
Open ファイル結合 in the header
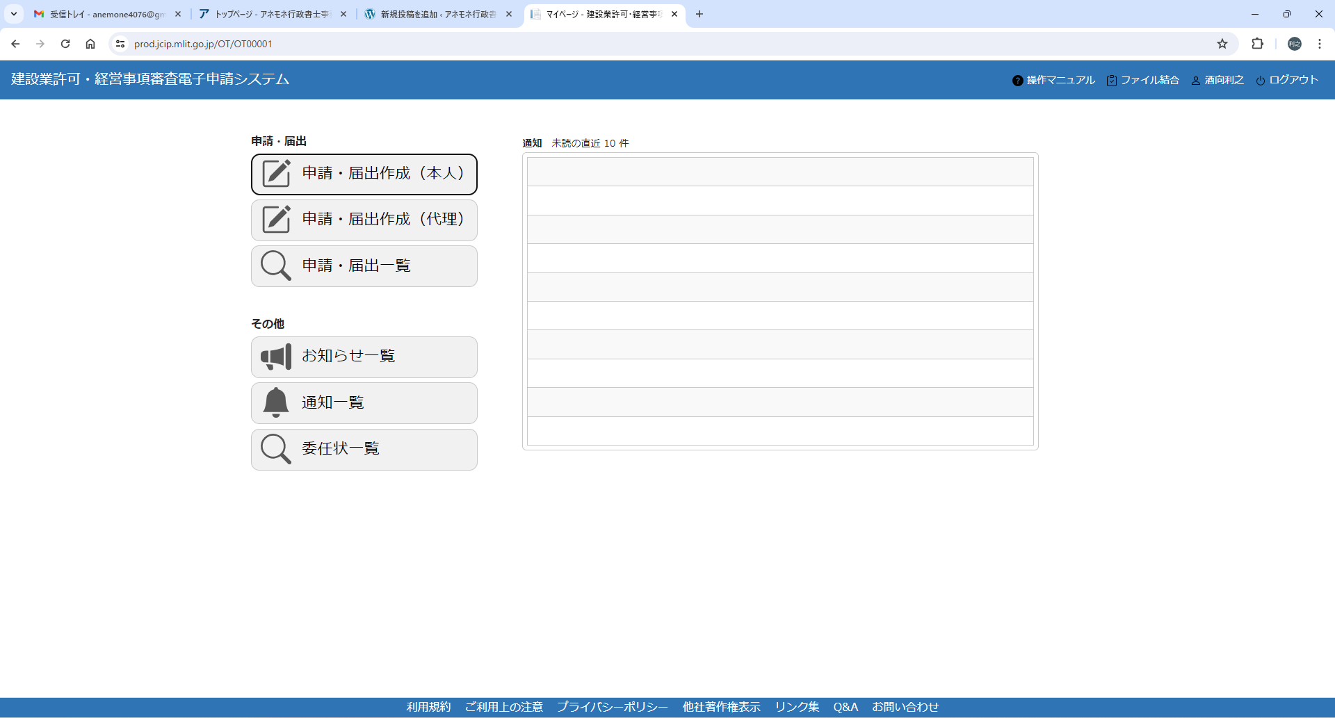click(1142, 80)
